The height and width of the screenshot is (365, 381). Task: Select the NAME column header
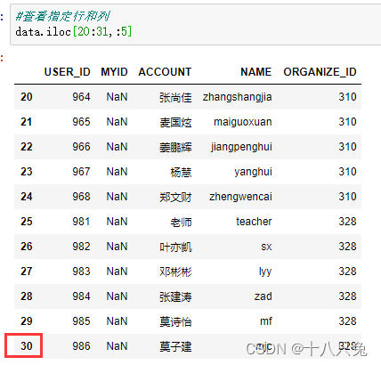coord(256,72)
